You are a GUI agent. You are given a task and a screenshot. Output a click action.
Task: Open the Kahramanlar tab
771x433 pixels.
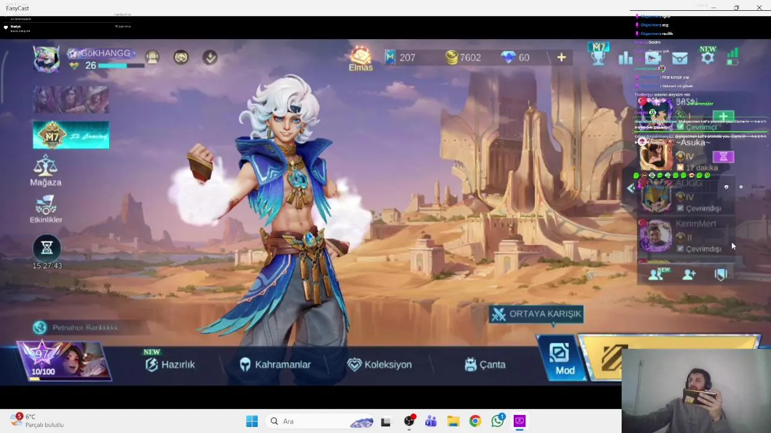click(275, 364)
